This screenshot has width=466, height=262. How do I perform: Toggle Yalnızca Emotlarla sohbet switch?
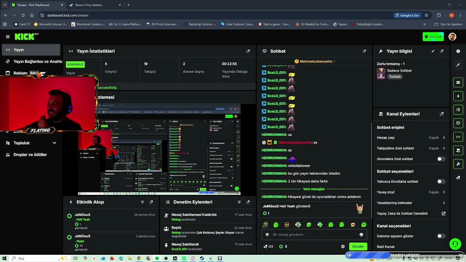pos(441,182)
